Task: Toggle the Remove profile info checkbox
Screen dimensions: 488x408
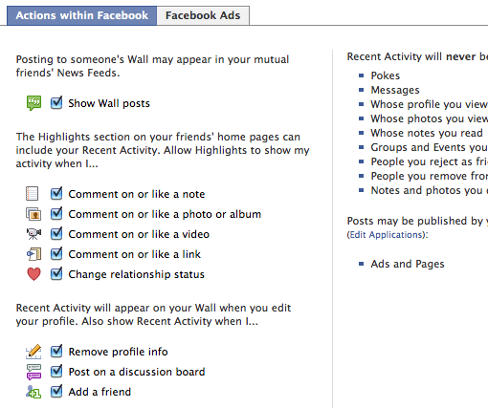Action: [56, 351]
